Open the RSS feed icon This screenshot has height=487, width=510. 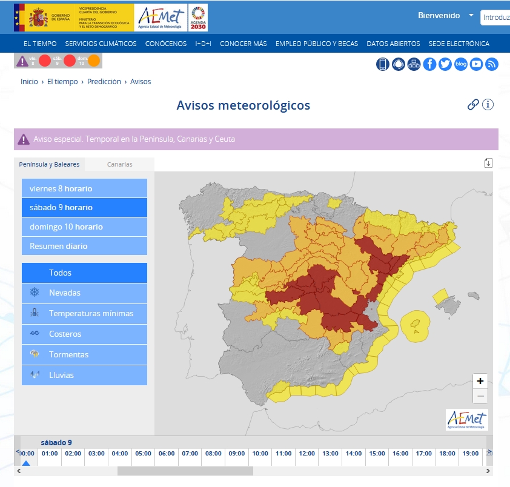coord(492,64)
